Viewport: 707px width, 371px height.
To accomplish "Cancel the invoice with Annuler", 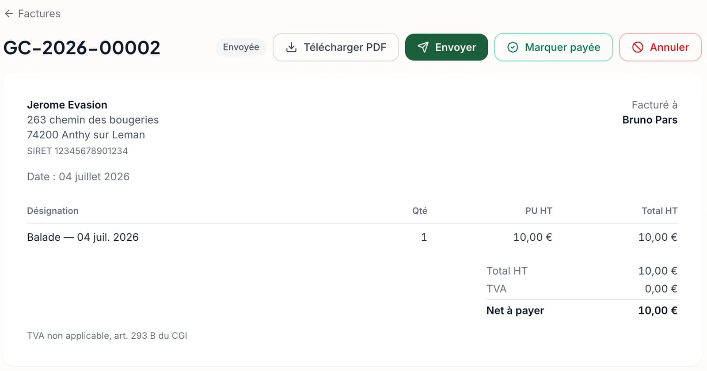I will coord(660,47).
